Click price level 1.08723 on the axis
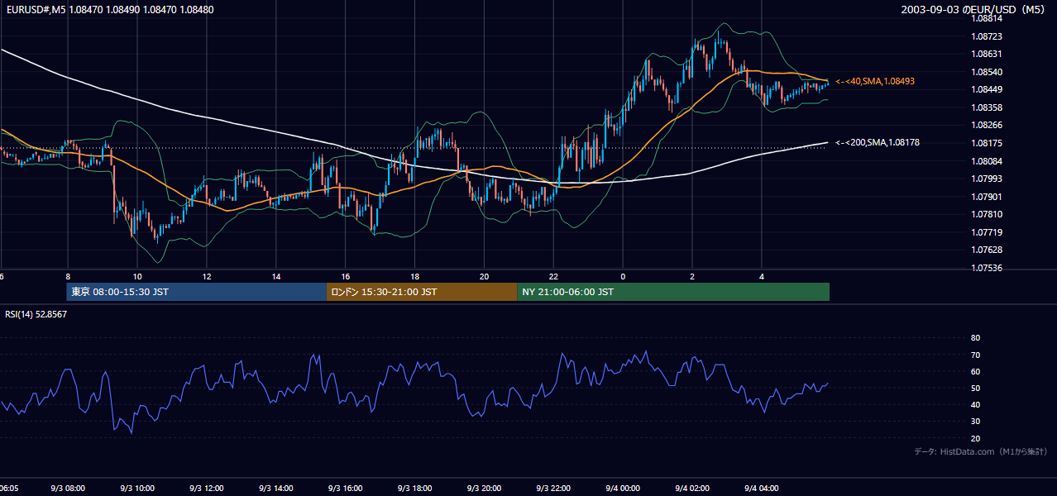 987,36
